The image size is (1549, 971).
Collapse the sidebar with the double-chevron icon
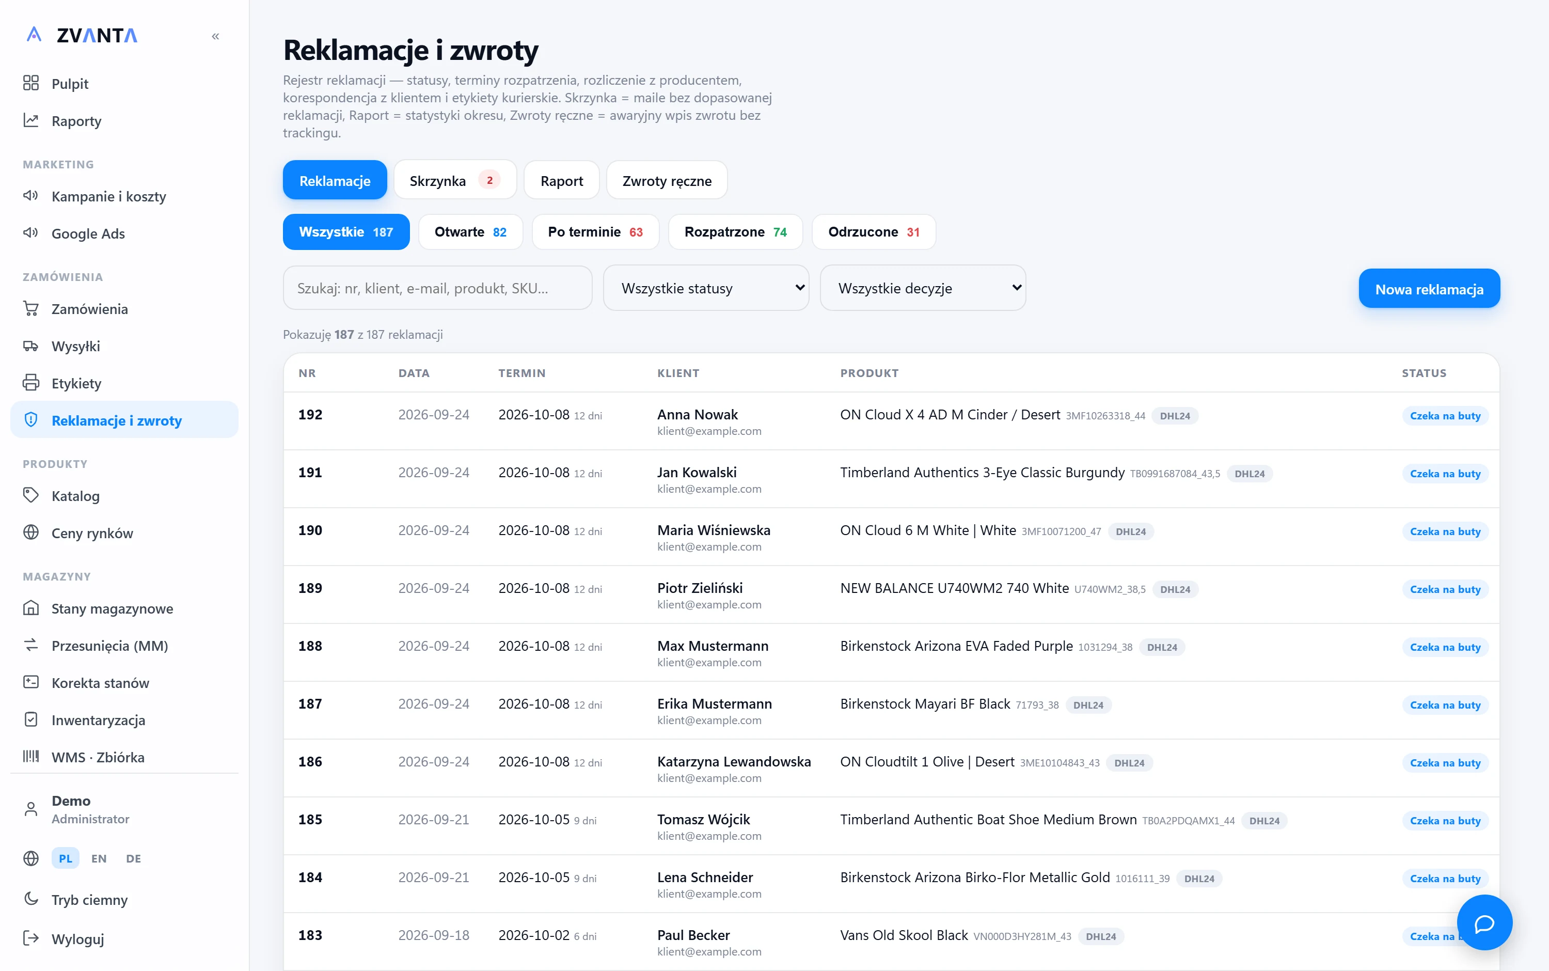[x=216, y=37]
